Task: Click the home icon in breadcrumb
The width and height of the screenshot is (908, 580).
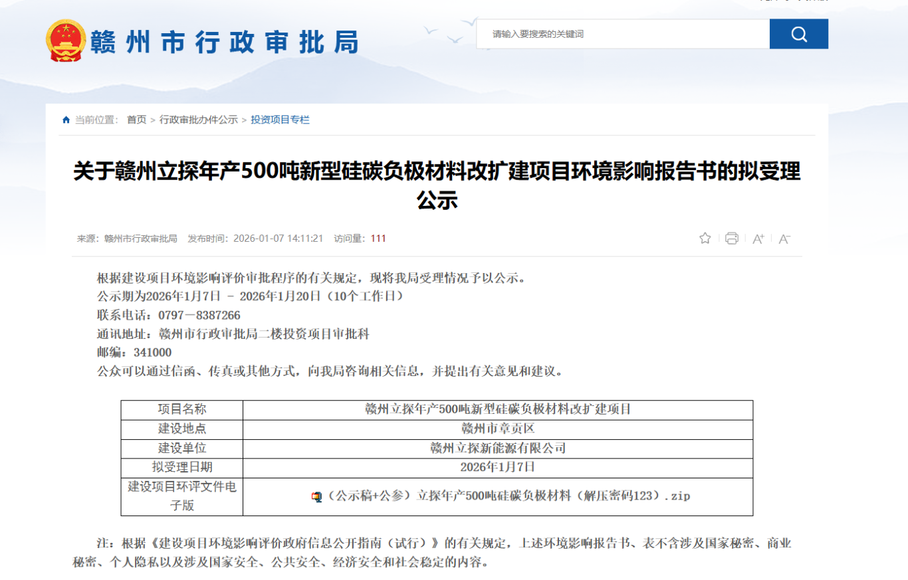Action: coord(66,120)
